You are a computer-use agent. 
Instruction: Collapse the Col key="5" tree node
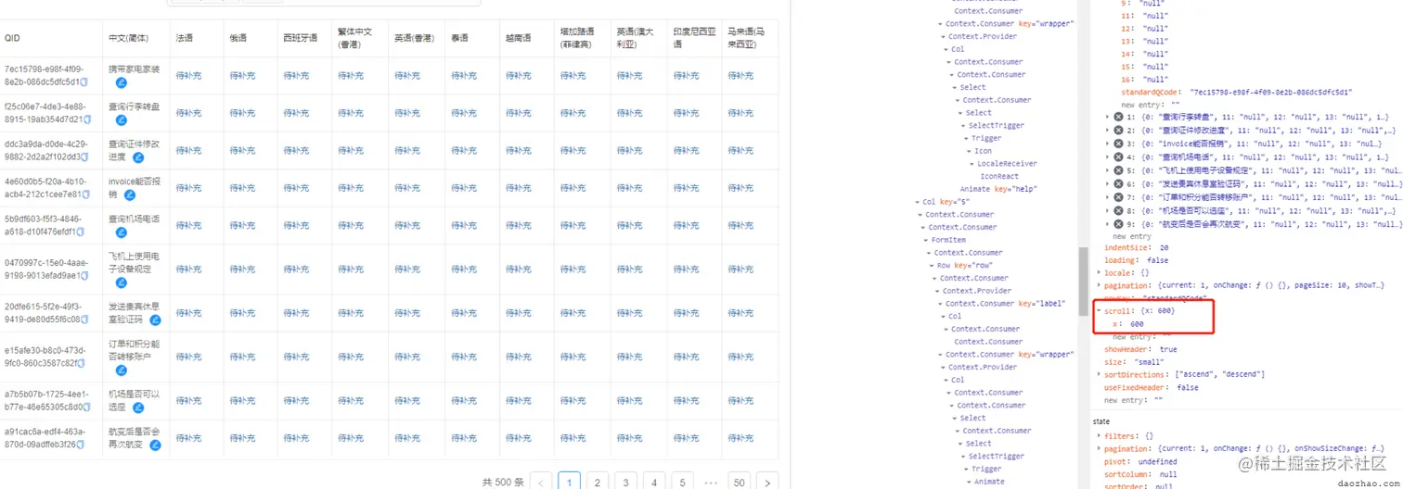coord(918,201)
